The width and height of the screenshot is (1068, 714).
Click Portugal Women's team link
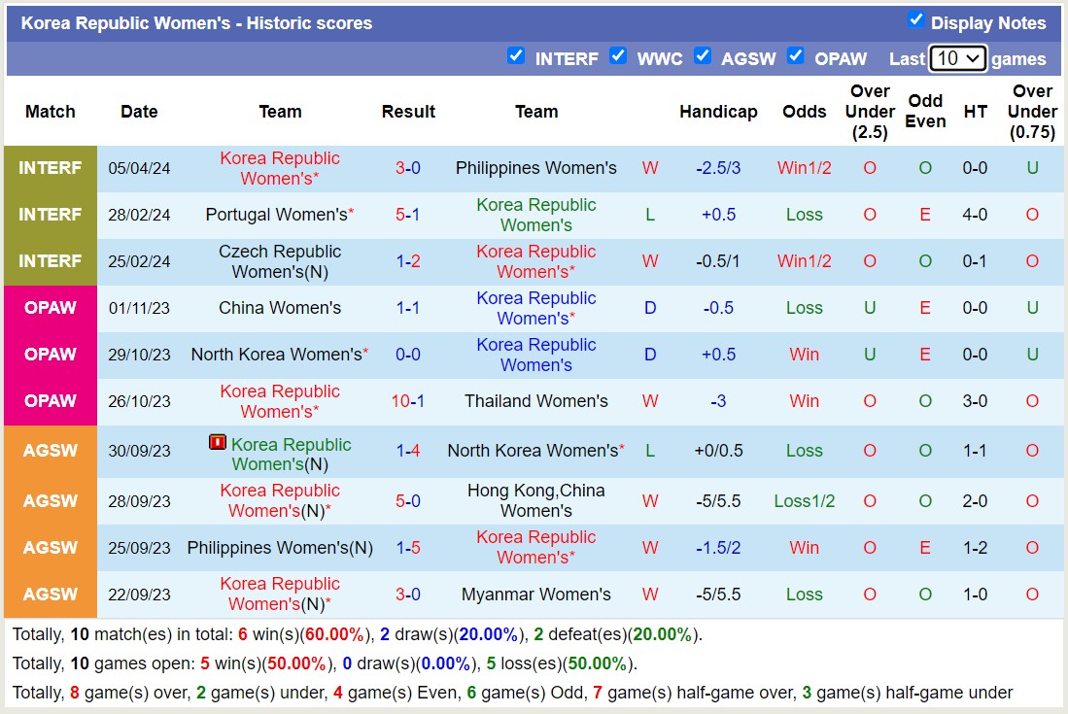(276, 215)
